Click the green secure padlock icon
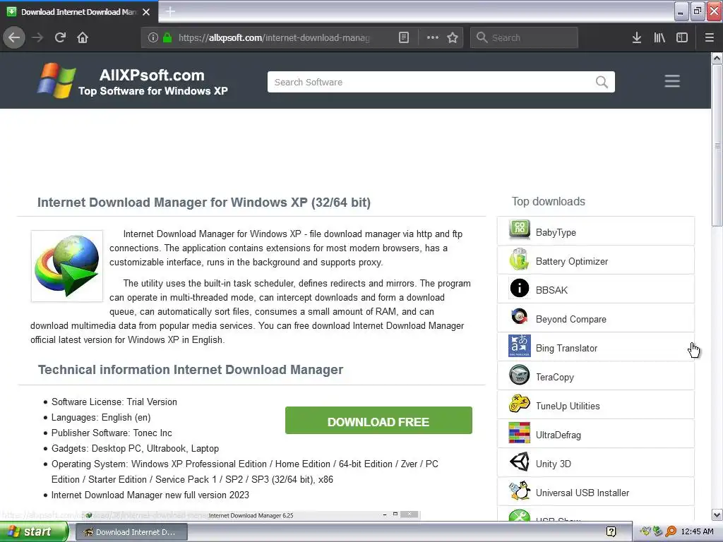Image resolution: width=723 pixels, height=542 pixels. pos(167,37)
